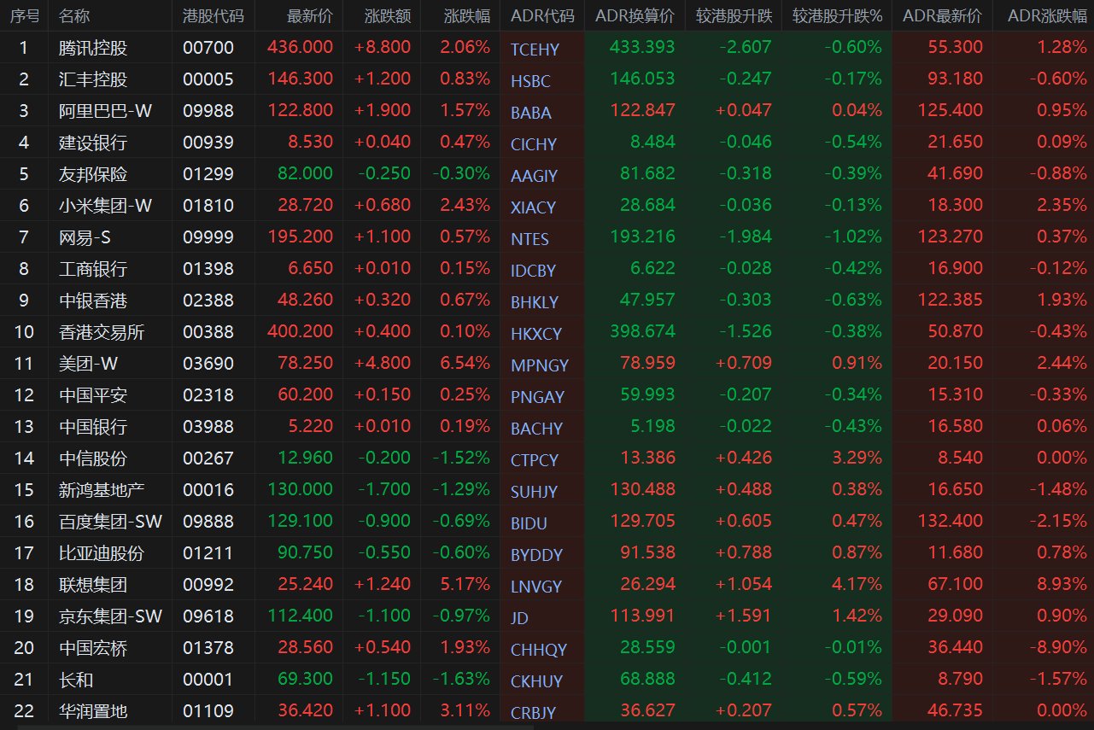Select the 友邦保险 stock name
Screen dimensions: 1094x730
pos(94,174)
